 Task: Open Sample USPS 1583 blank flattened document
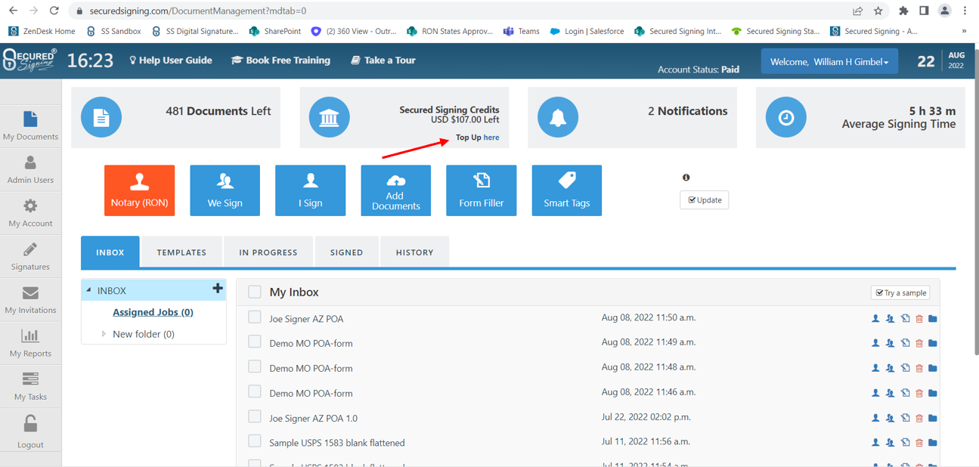[337, 443]
